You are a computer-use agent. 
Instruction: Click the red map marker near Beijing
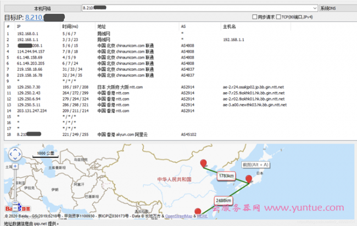204,163
